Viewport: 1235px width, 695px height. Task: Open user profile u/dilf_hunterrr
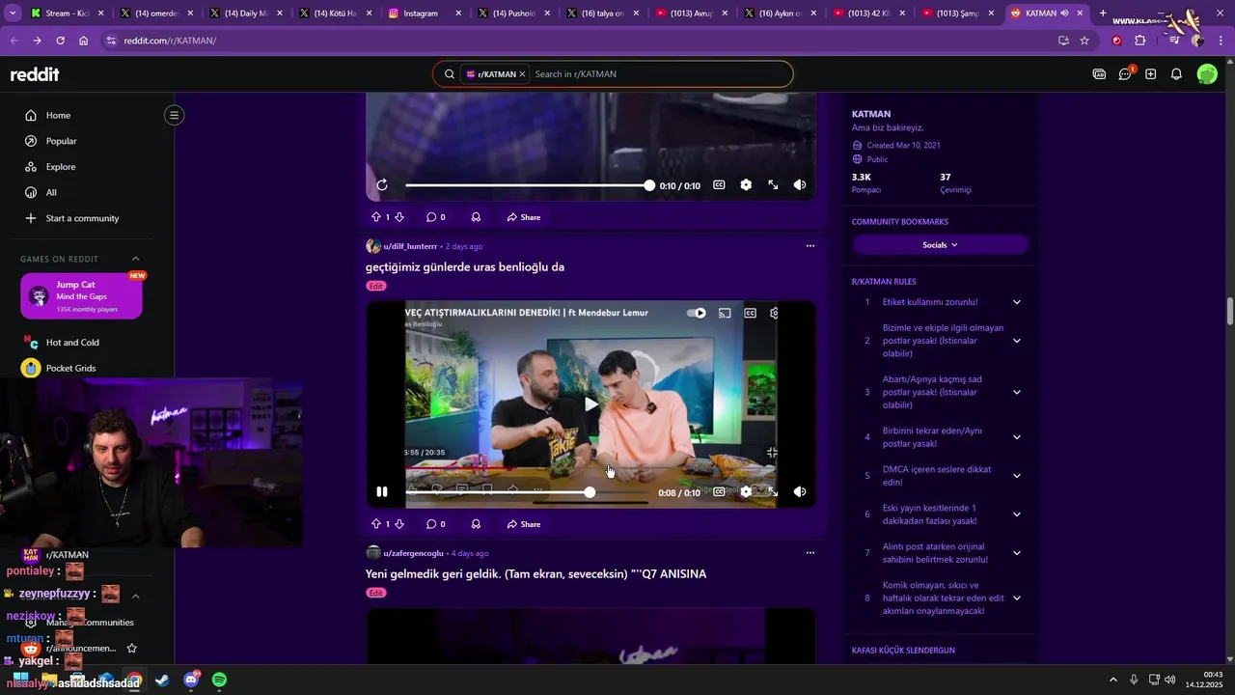coord(410,246)
